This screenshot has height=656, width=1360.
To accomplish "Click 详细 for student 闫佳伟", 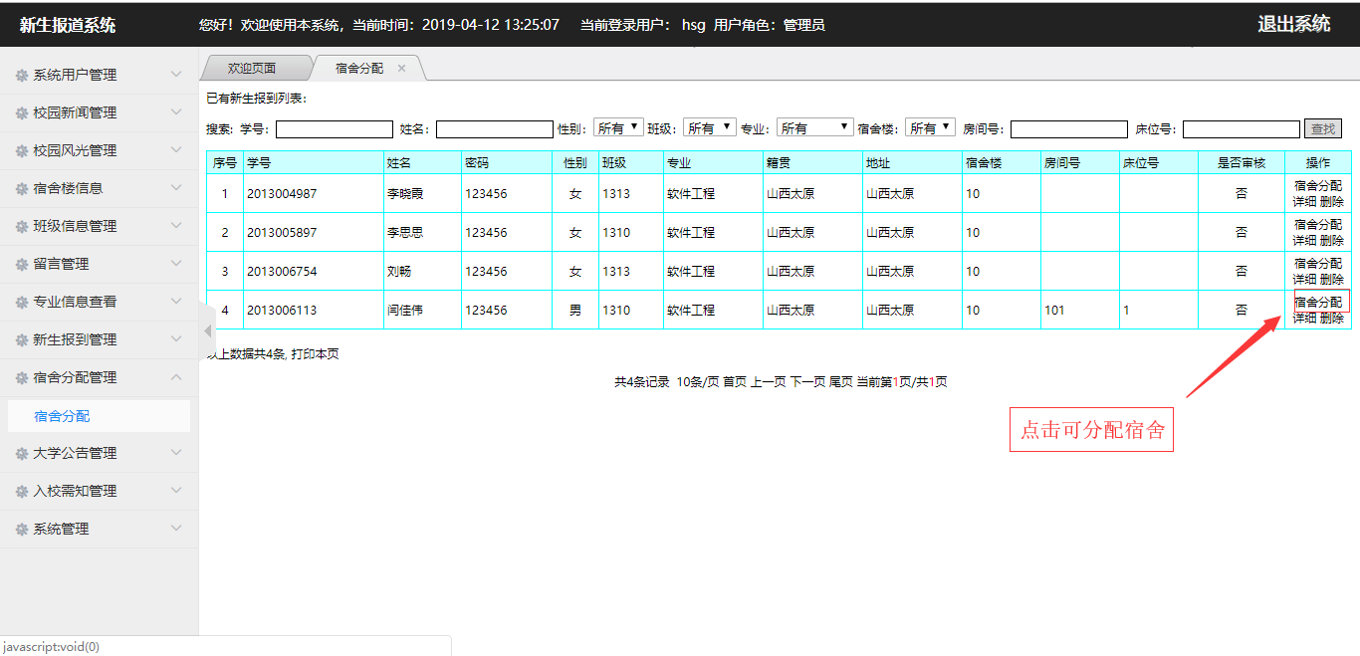I will point(1304,318).
